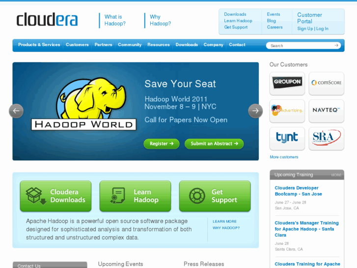Open the Groupon customer logo
This screenshot has height=268, width=357.
pyautogui.click(x=287, y=84)
